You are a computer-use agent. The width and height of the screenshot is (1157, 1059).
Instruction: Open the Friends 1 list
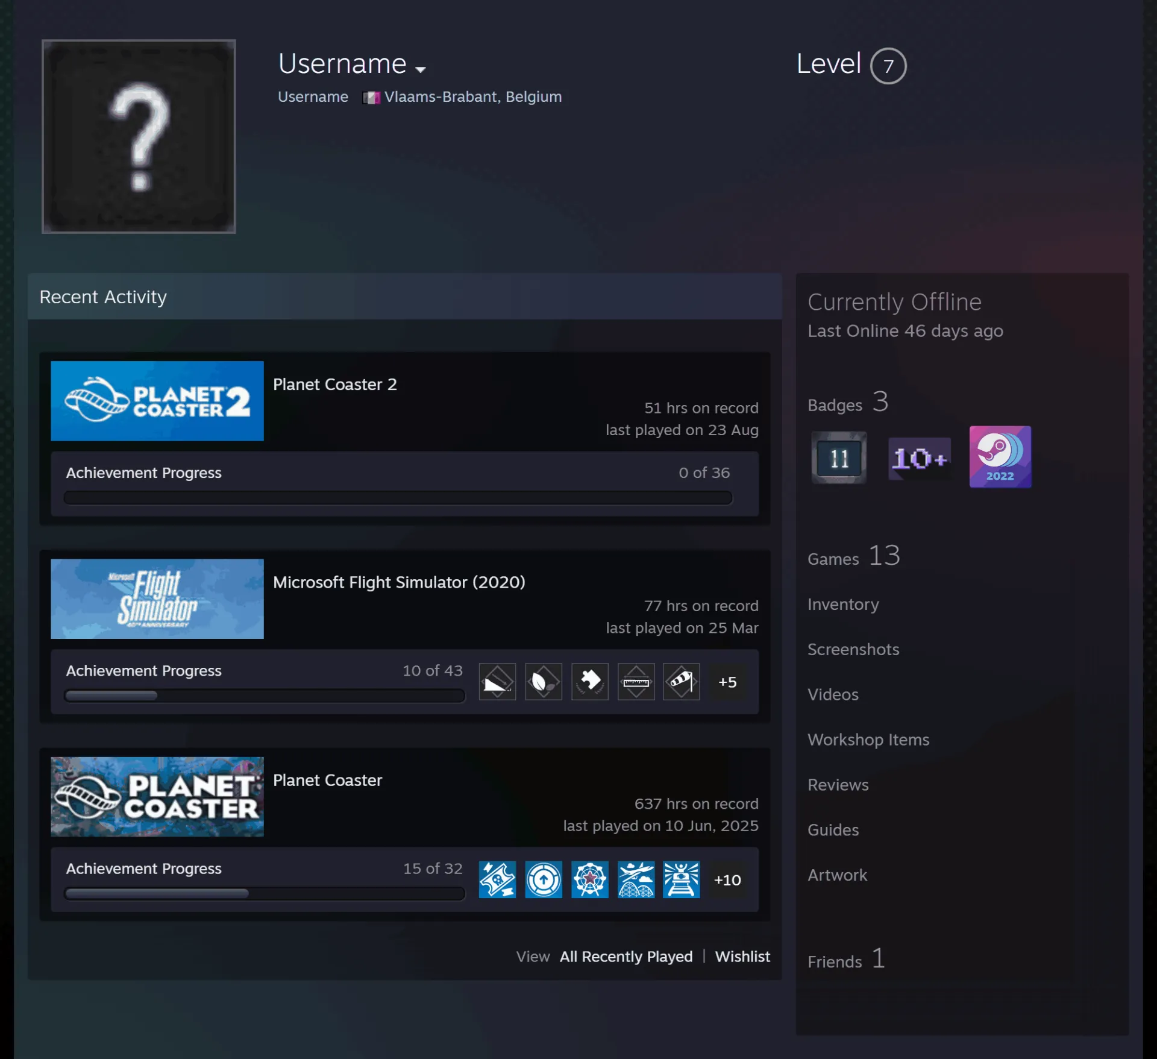click(x=846, y=959)
